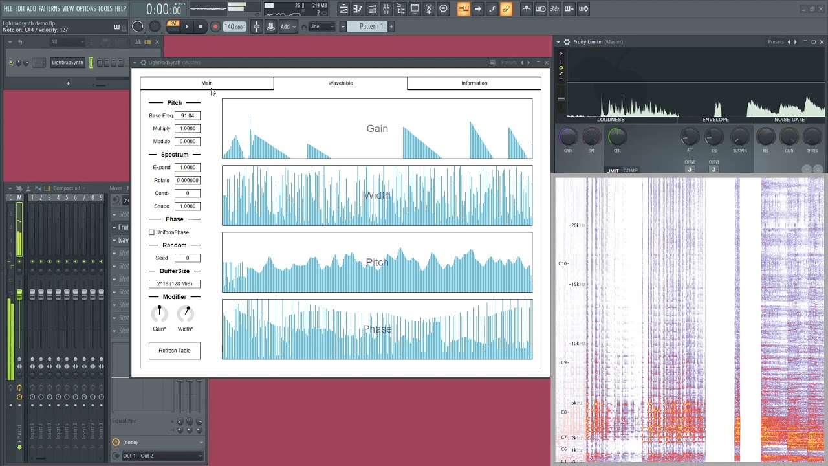Open LightPadSynth plugin gear settings icon

pos(143,63)
